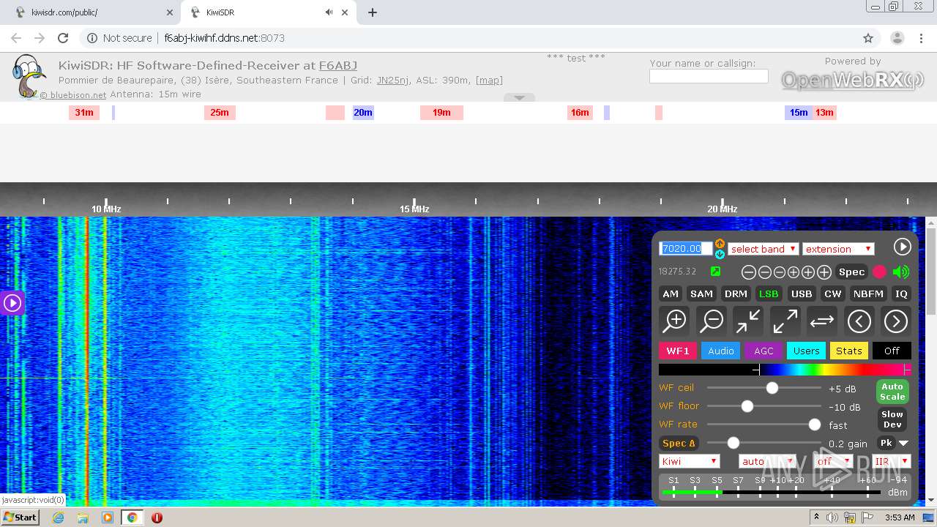Zoom to max-out with outward arrows icon
Screen dimensions: 937x527
(785, 321)
